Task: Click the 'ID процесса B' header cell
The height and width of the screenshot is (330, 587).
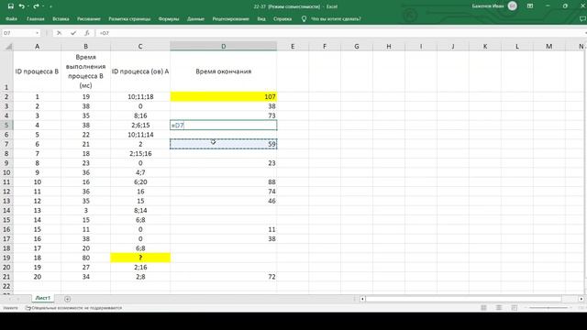Action: point(37,71)
